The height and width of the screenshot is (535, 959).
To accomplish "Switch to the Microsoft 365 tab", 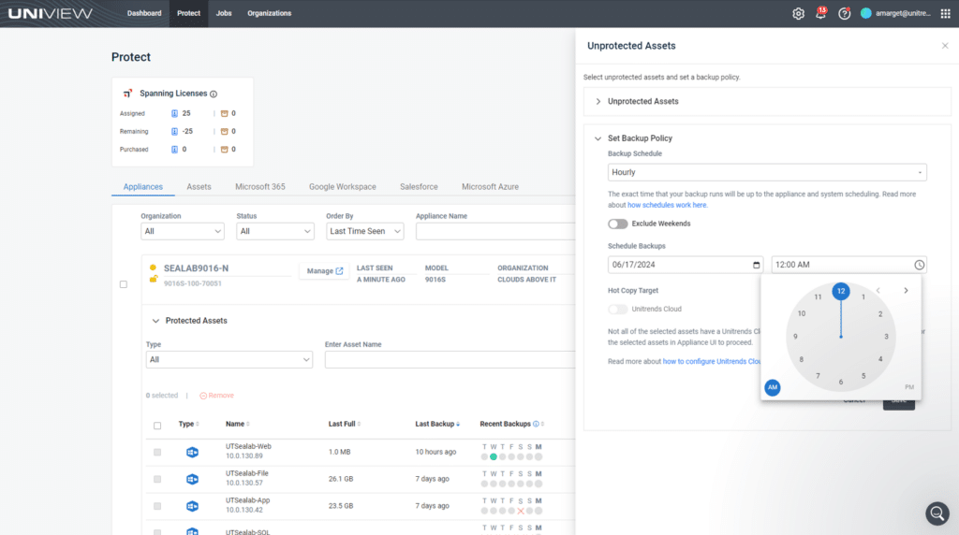I will click(260, 187).
